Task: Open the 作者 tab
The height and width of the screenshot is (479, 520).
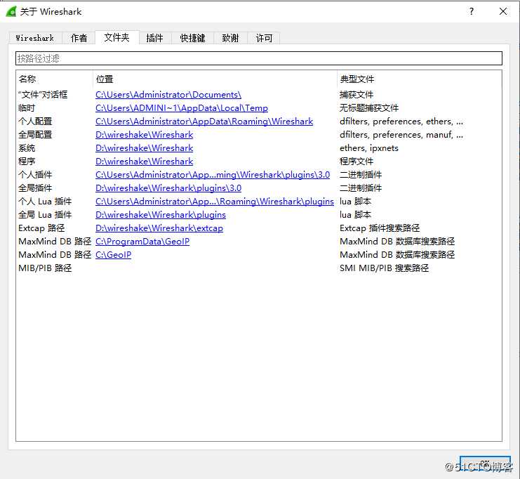Action: (79, 38)
